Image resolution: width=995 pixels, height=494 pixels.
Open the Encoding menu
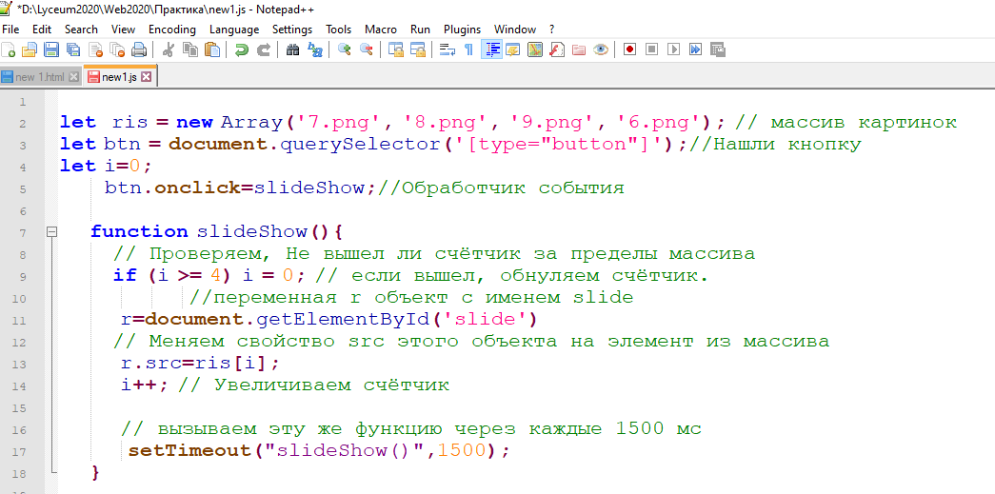point(171,30)
